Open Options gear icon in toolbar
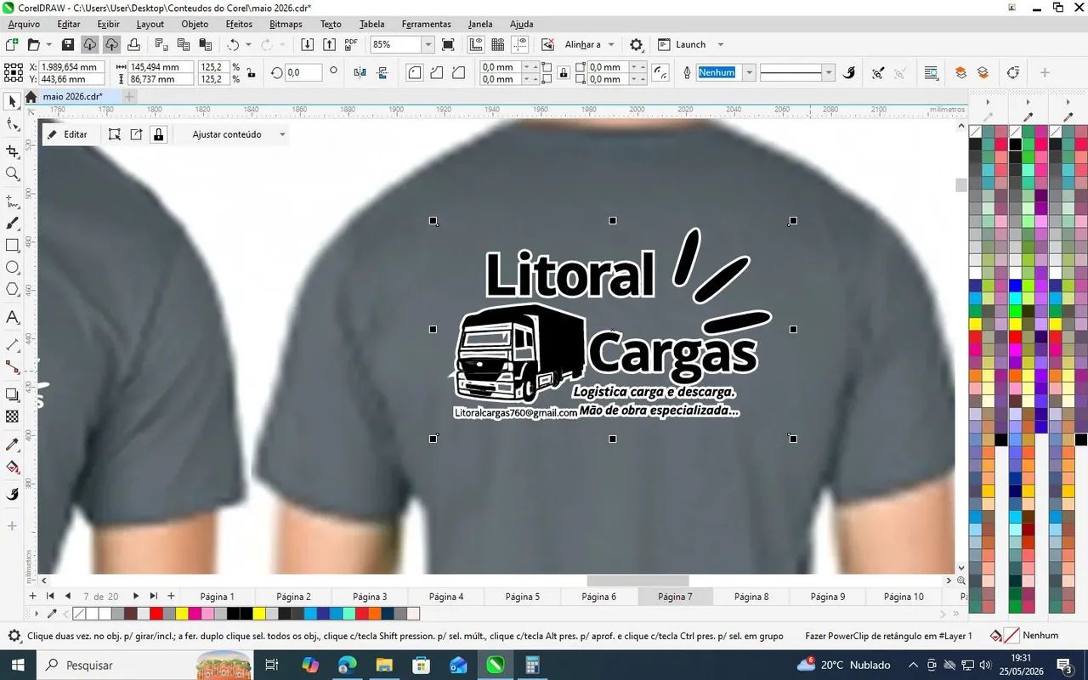 (636, 44)
